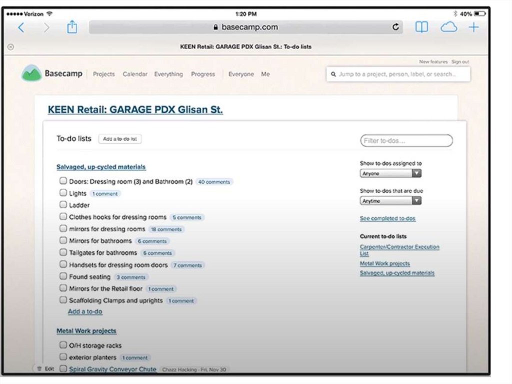
Task: Switch to the Everyone navigation item
Action: pyautogui.click(x=241, y=74)
